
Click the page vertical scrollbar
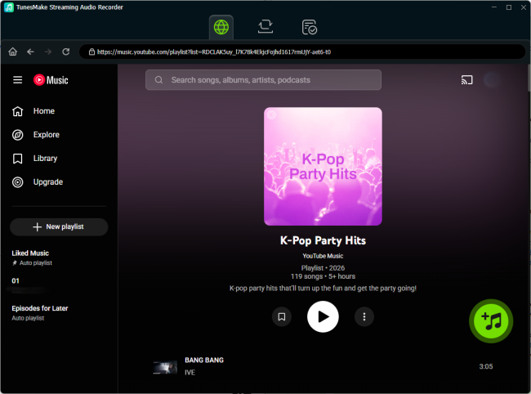coord(529,78)
